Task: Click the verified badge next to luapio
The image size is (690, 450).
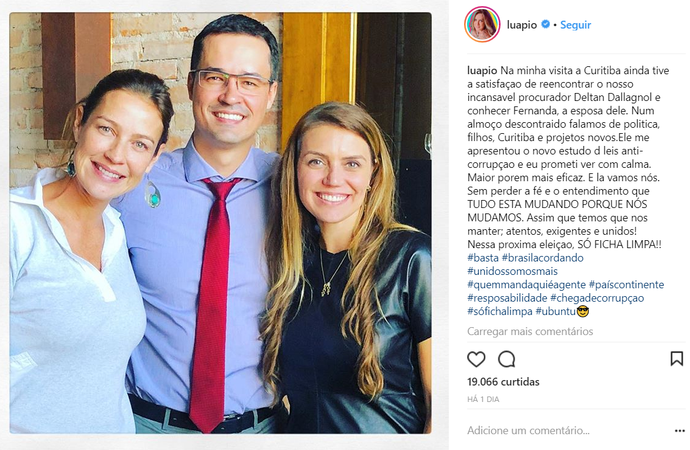Action: [545, 24]
